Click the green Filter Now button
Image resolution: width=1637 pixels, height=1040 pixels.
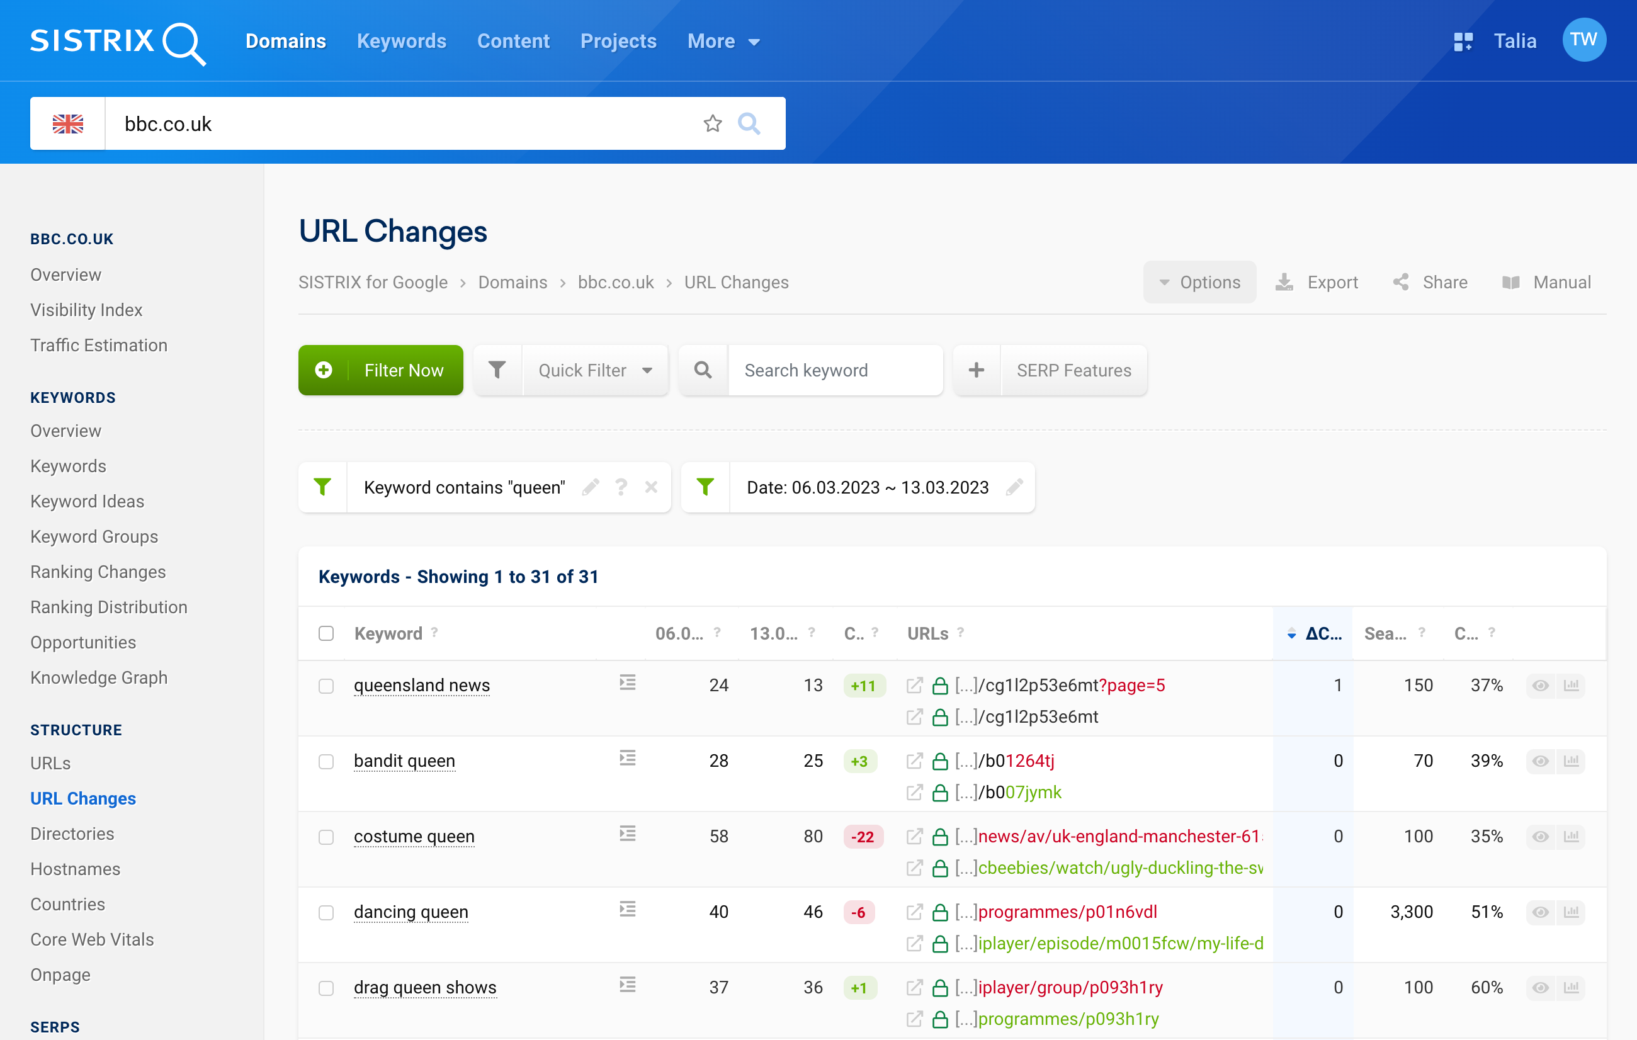point(381,370)
